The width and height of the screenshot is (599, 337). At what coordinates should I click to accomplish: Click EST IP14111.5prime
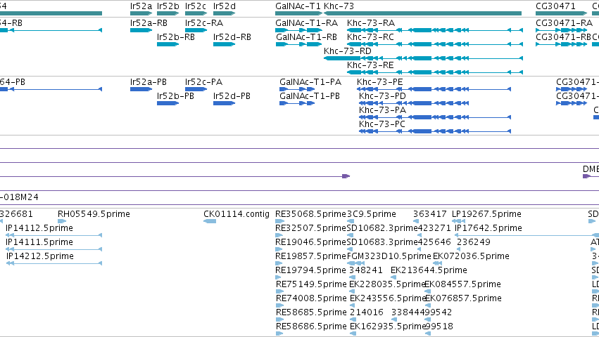coord(39,242)
